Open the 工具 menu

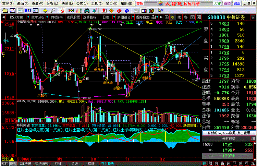(x=97, y=3)
